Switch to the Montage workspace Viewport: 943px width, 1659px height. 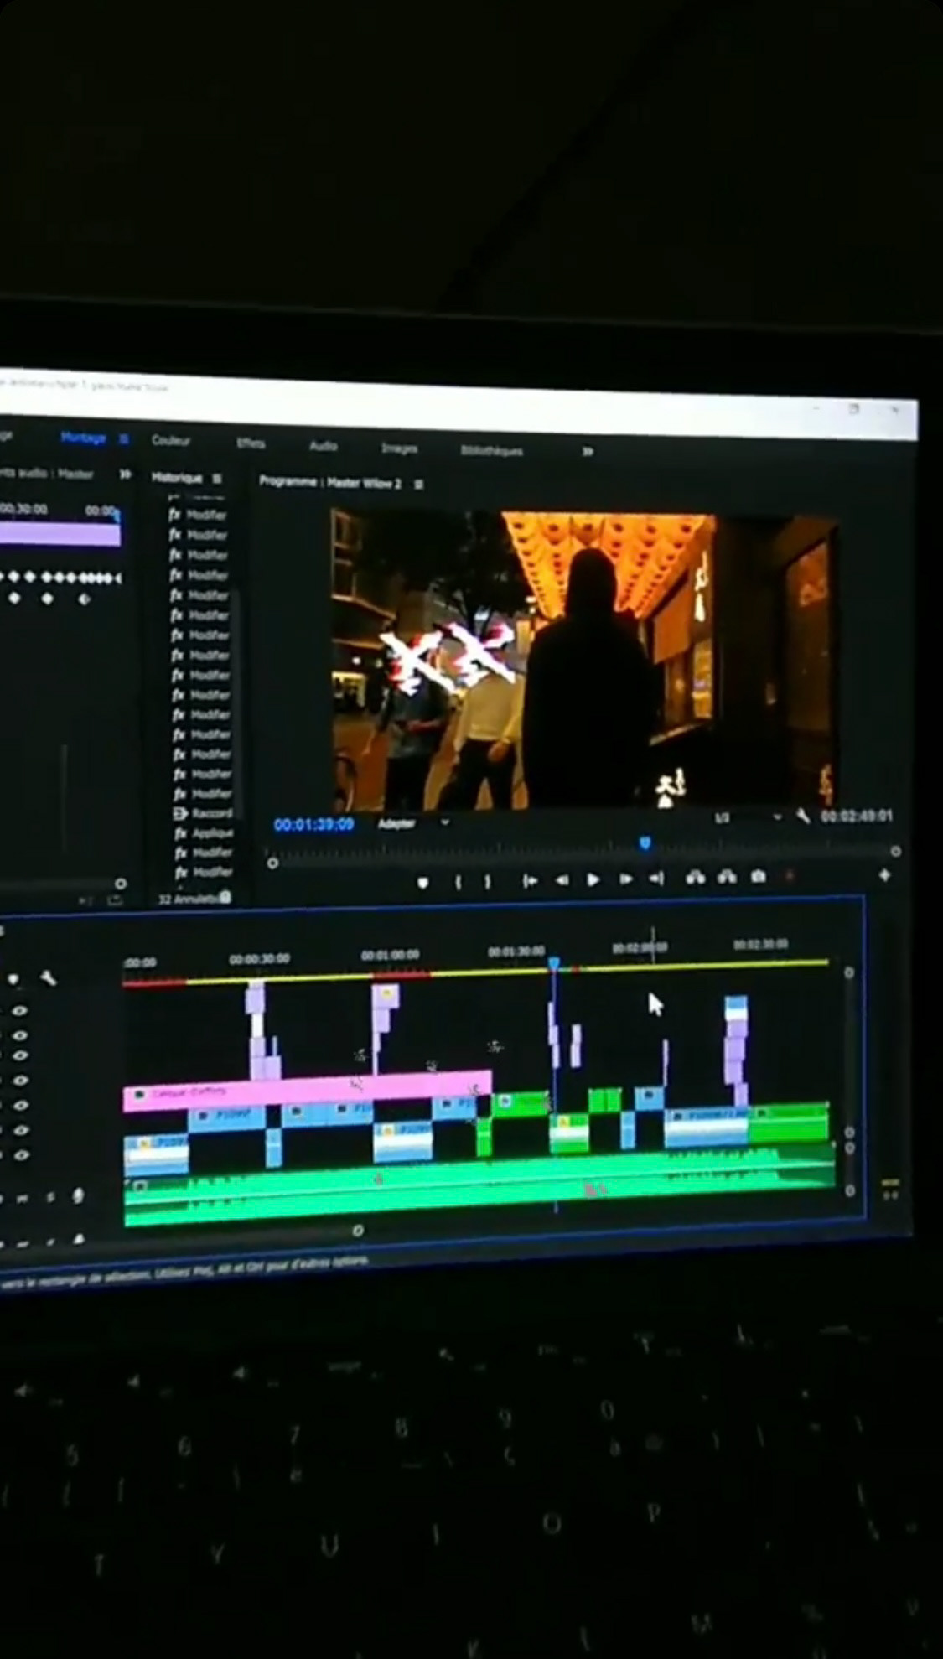84,438
